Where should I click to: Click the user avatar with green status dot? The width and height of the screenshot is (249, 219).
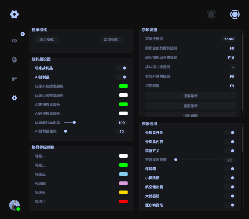[14, 205]
